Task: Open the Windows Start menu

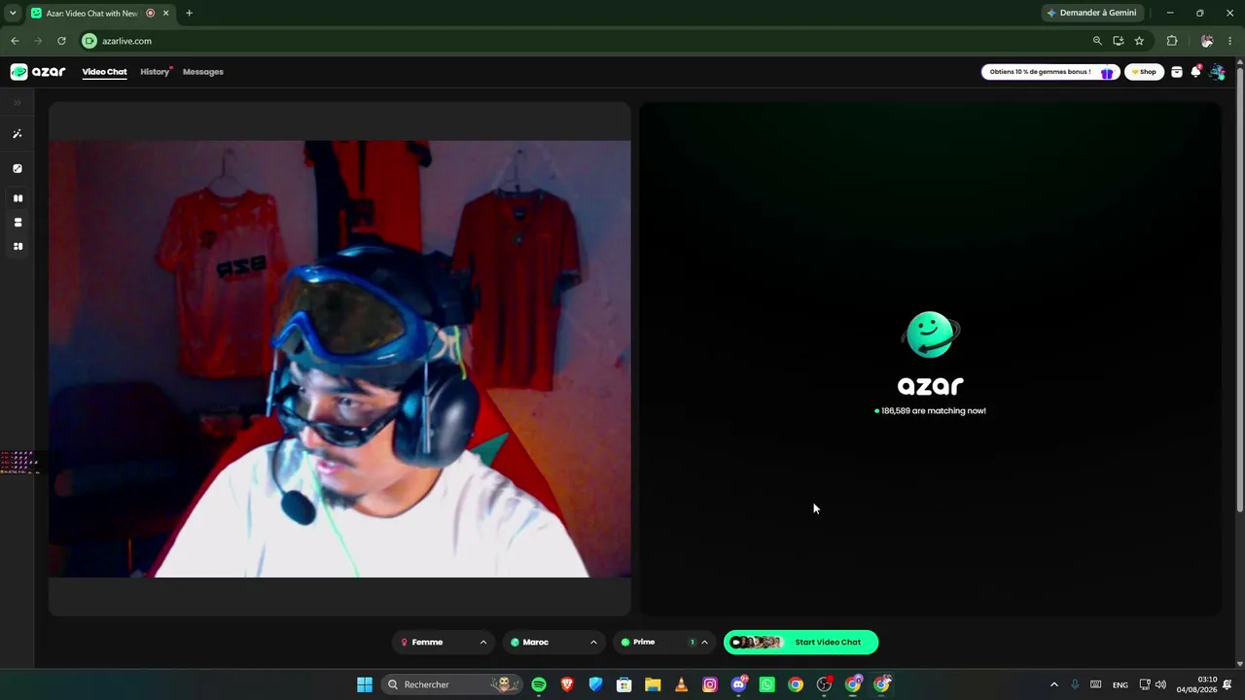Action: coord(365,684)
